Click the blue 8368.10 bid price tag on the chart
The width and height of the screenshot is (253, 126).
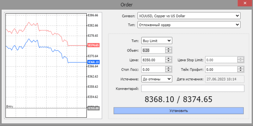coord(93,62)
